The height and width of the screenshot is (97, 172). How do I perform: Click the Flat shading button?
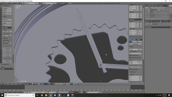pyautogui.click(x=10, y=32)
